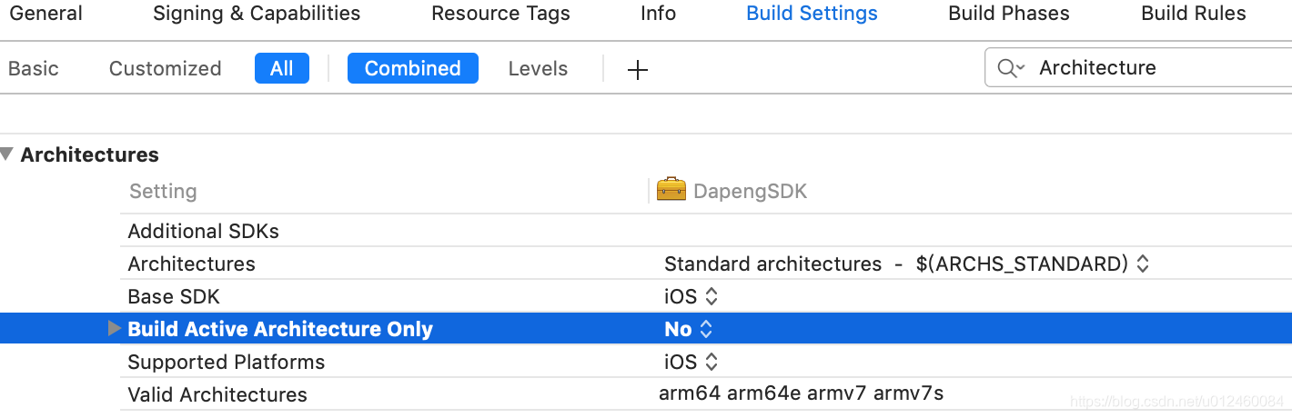Show Customized build settings only

click(x=165, y=68)
